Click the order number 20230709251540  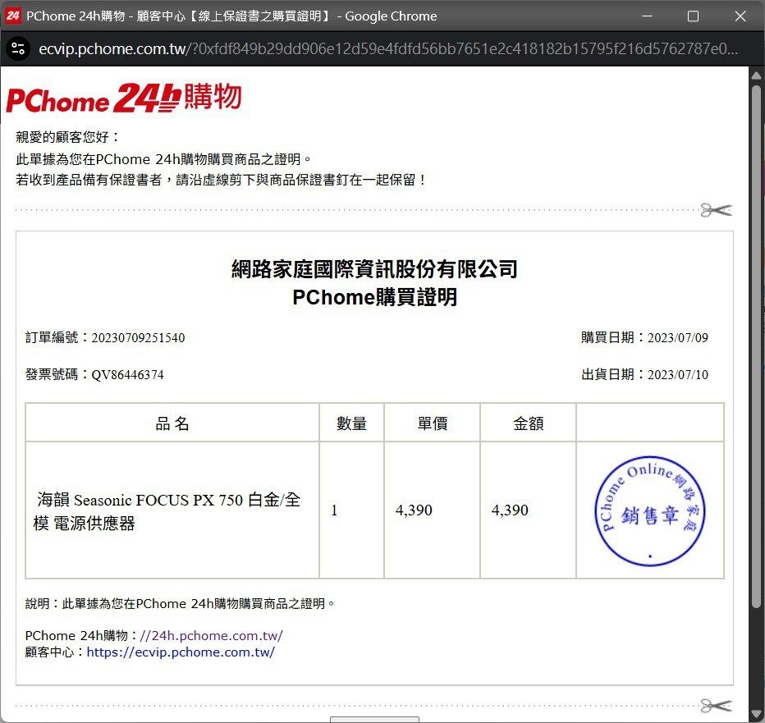[x=138, y=337]
